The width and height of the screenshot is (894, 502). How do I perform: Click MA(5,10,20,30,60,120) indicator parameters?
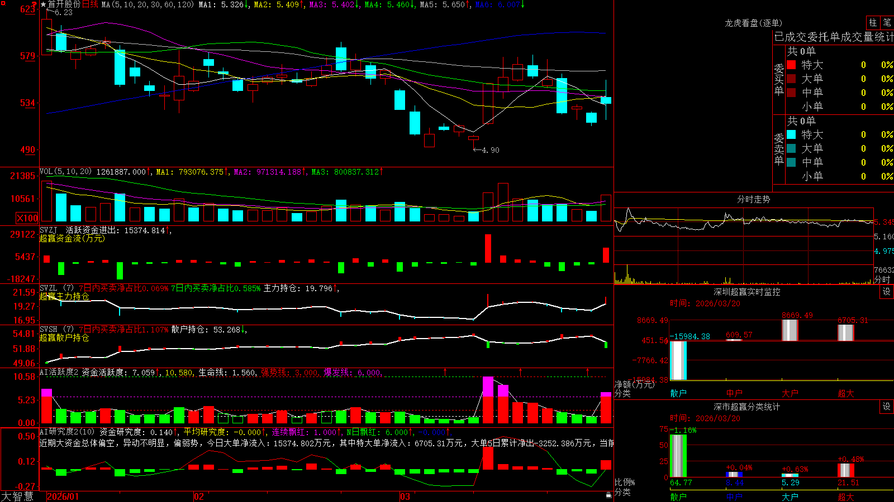(x=148, y=4)
